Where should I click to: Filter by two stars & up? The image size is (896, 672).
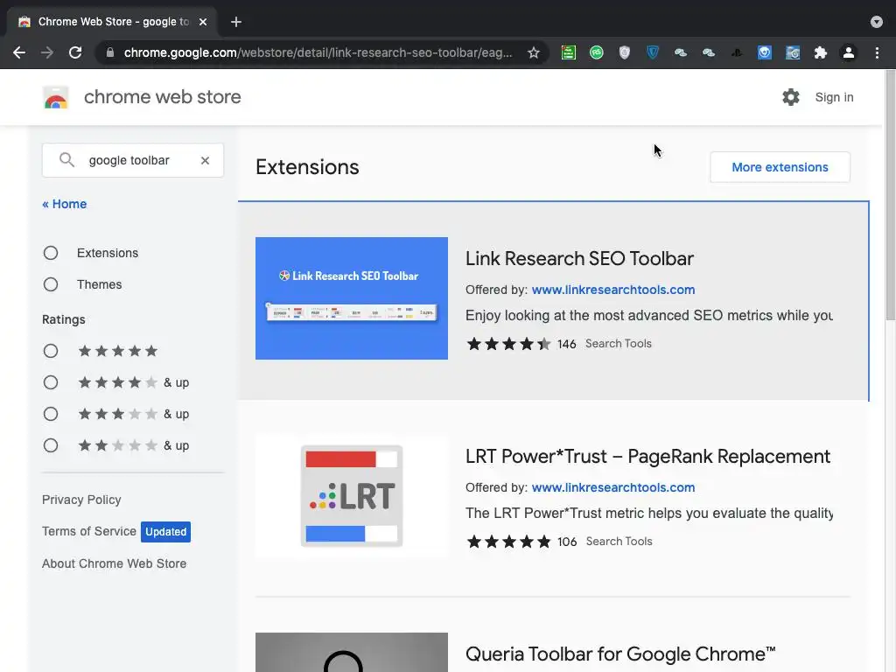pos(51,445)
